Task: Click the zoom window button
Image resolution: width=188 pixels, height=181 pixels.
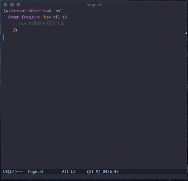Action: coord(18,5)
